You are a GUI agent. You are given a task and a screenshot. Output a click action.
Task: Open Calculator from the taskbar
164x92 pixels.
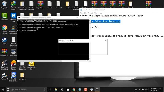68,90
